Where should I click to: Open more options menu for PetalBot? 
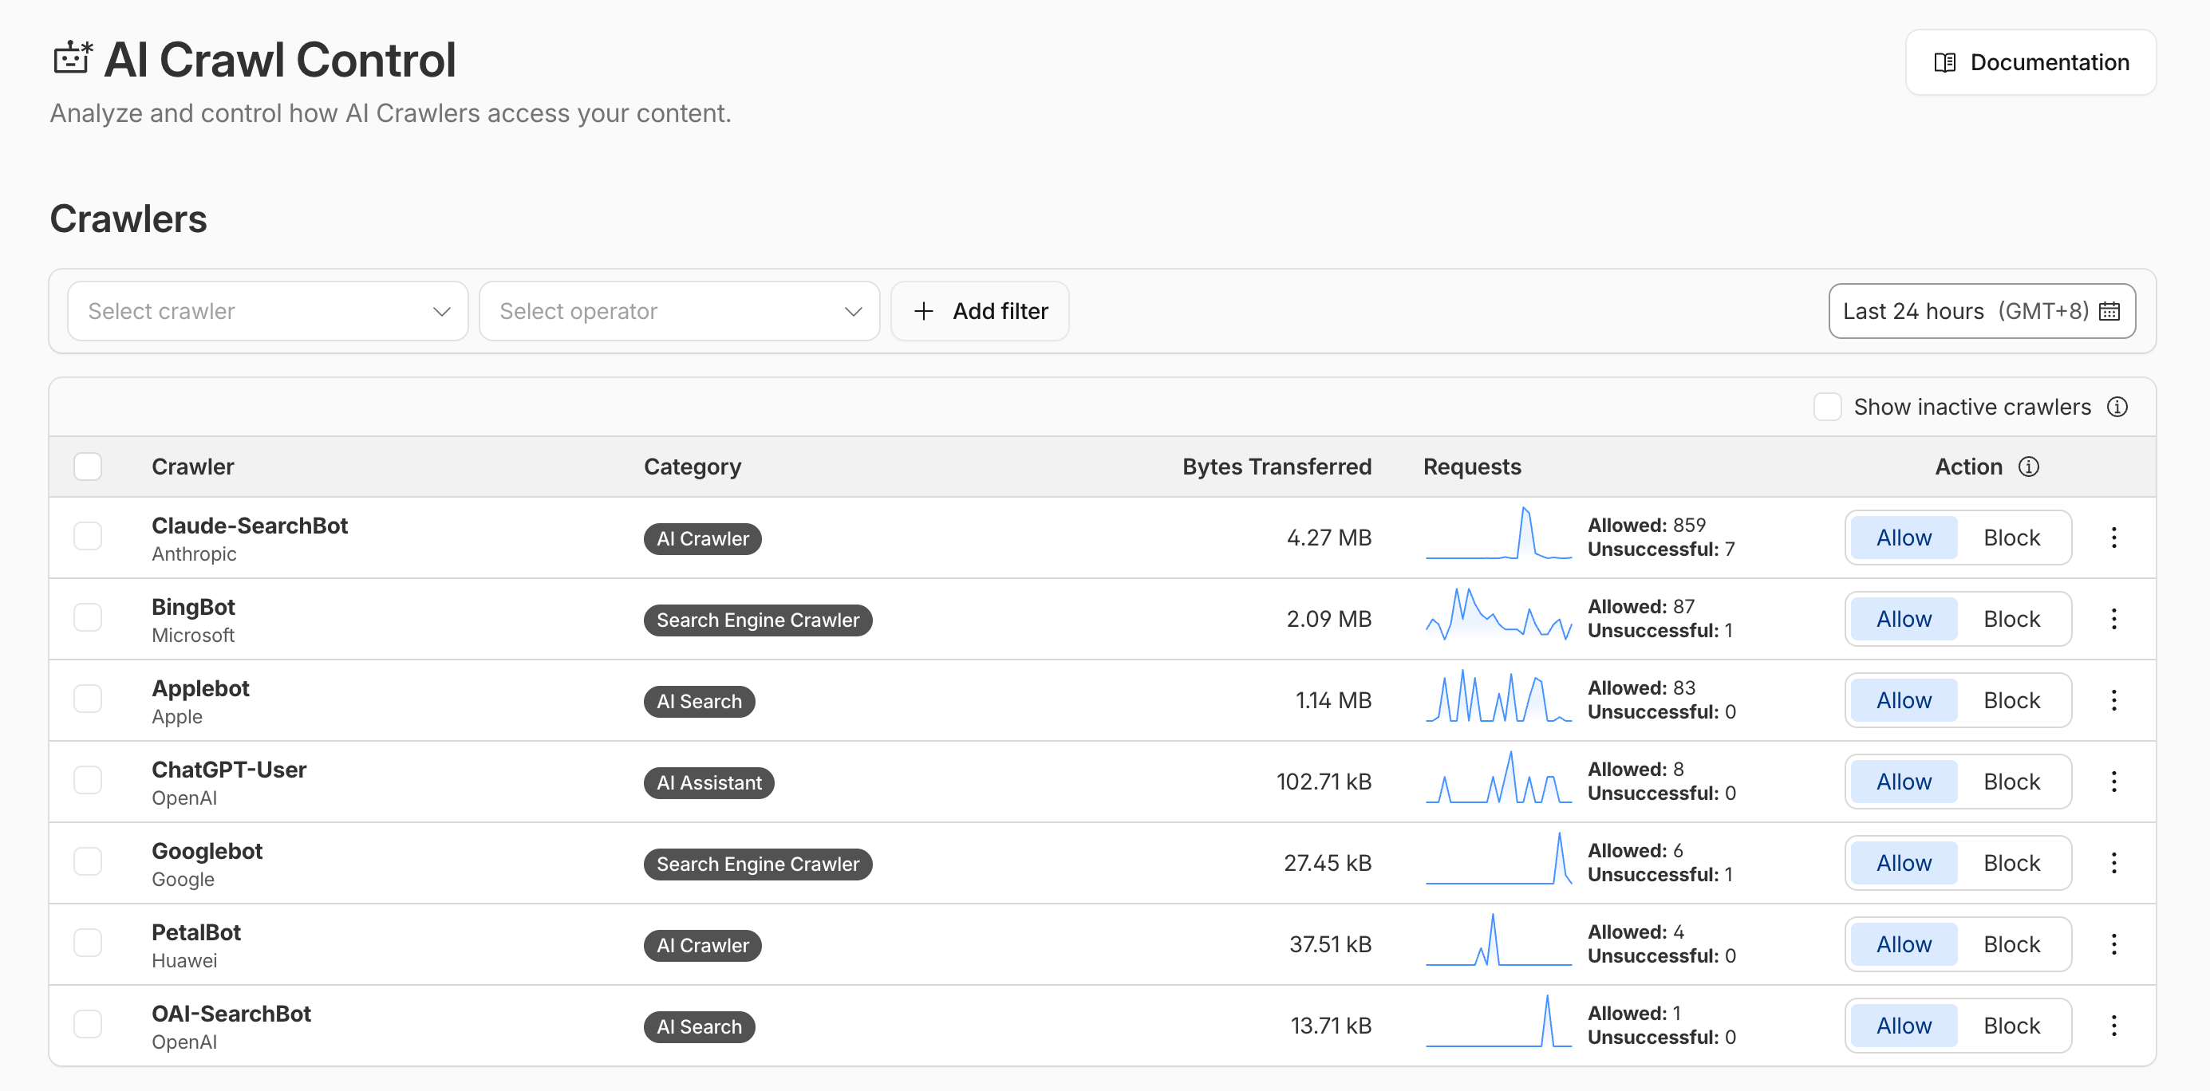click(2114, 944)
